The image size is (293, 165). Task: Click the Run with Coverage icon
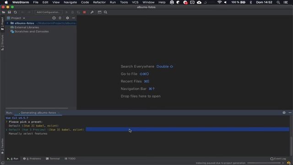(x=78, y=12)
